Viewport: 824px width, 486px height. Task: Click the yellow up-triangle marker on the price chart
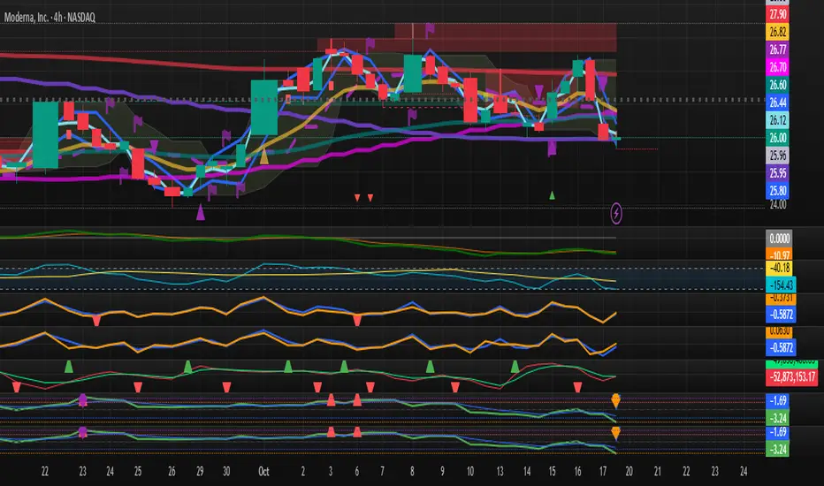[x=264, y=156]
